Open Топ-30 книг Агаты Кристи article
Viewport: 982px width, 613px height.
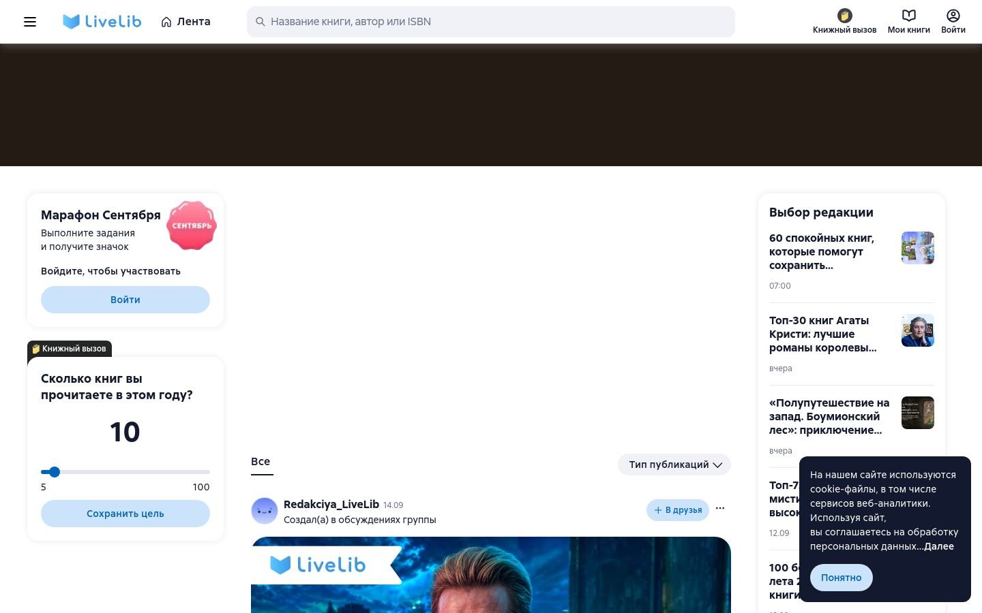tap(823, 334)
